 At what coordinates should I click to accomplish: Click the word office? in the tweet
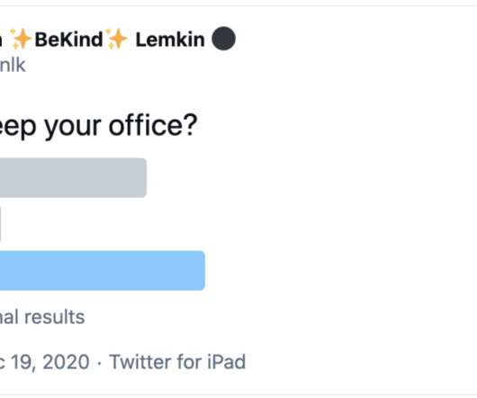click(x=153, y=125)
